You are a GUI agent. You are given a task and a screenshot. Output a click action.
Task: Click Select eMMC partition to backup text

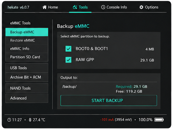pos(85,36)
